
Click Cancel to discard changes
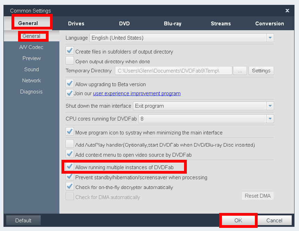[274, 221]
